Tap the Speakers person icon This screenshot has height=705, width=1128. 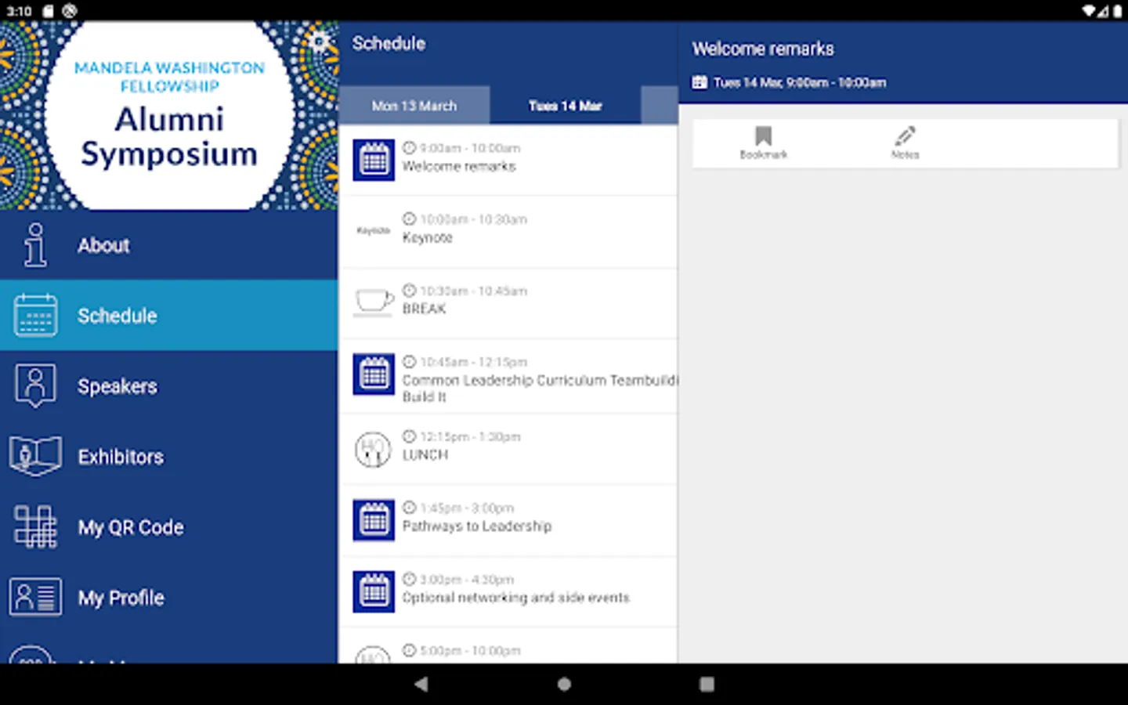coord(35,385)
